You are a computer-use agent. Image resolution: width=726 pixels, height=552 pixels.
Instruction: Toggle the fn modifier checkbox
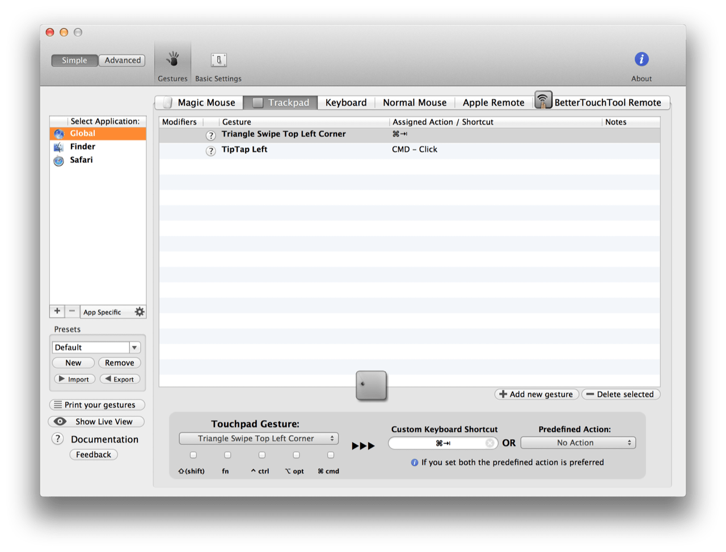(227, 455)
